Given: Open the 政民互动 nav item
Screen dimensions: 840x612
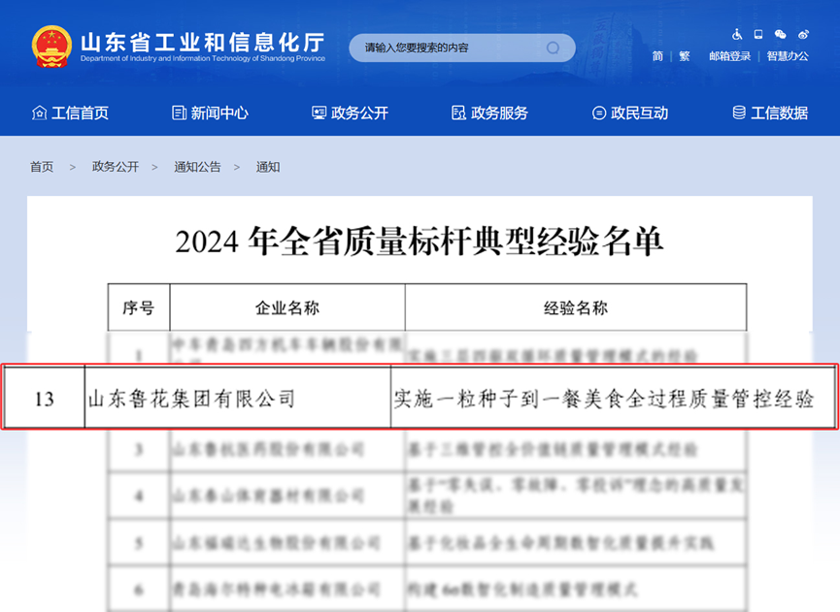Looking at the screenshot, I should (x=630, y=113).
